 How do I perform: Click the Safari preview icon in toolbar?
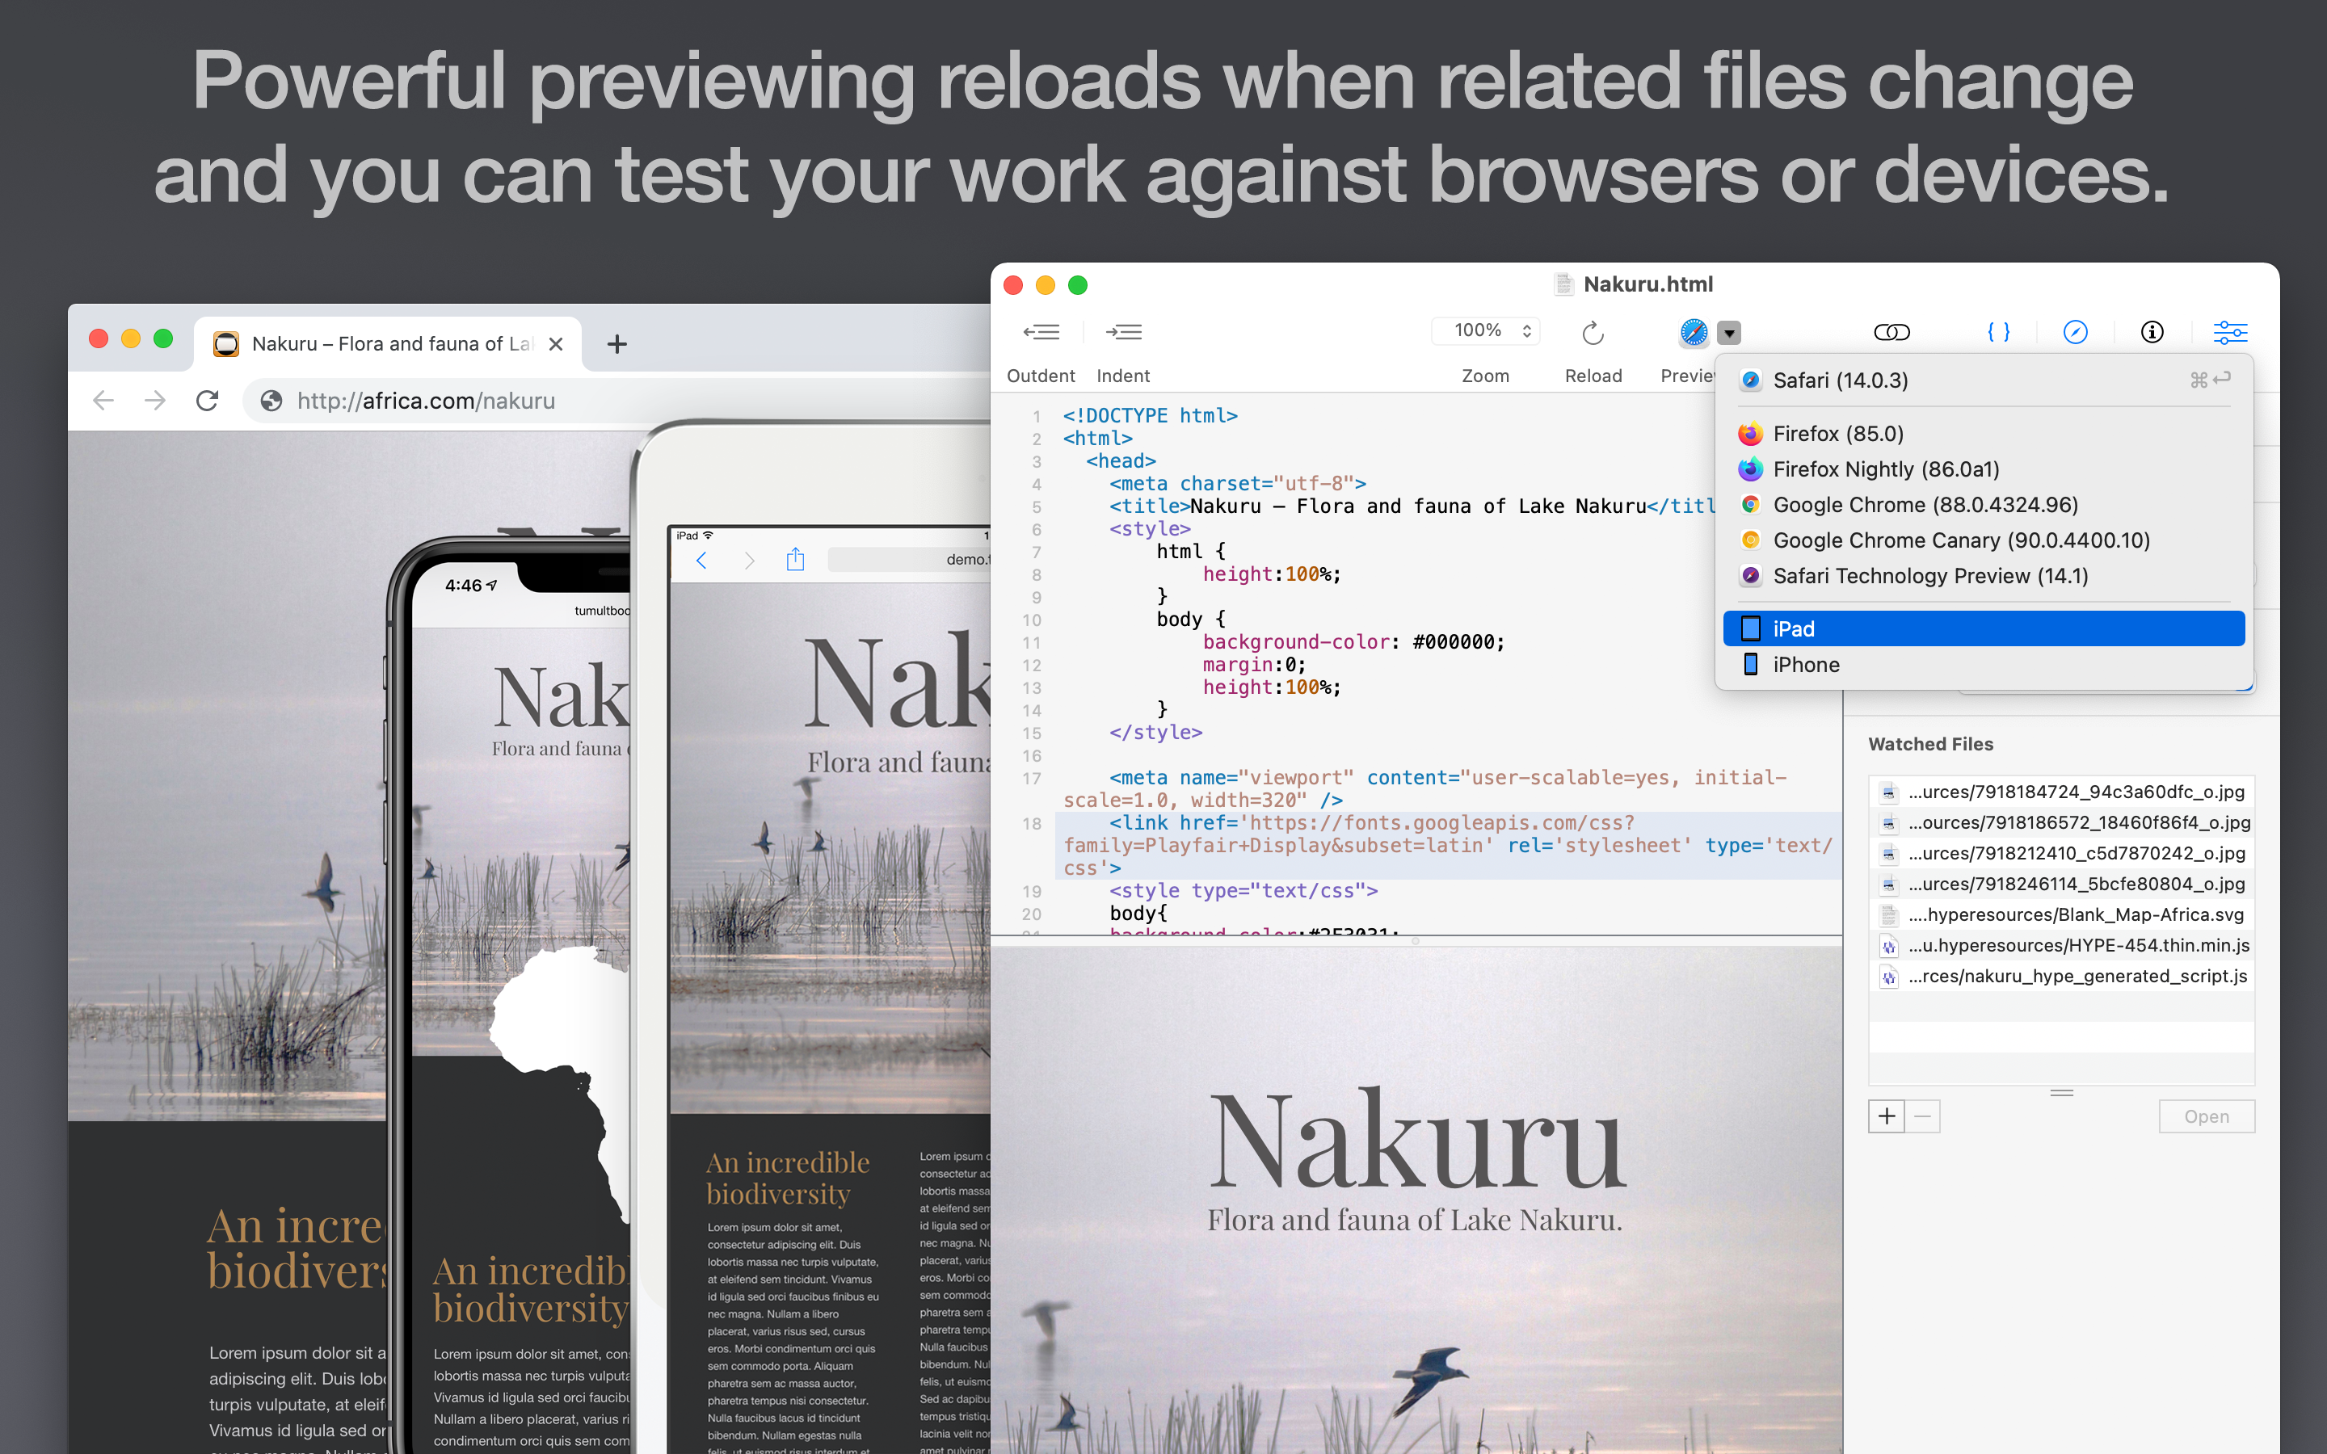(1693, 332)
